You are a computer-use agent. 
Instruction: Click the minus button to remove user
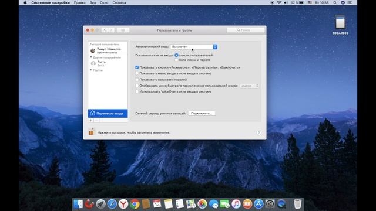(x=96, y=120)
